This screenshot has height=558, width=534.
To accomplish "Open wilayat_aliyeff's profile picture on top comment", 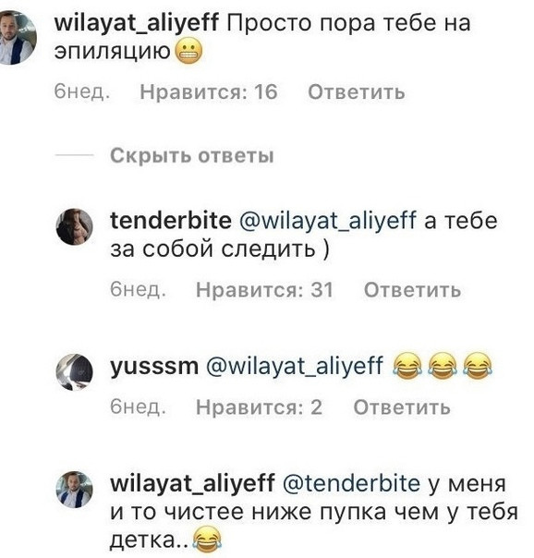I will 17,37.
